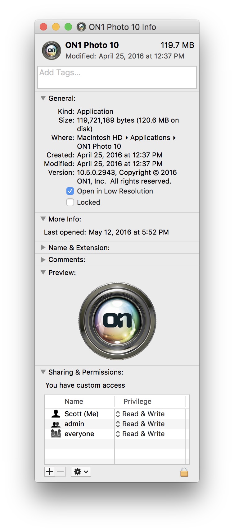The image size is (234, 532).
Task: Change privilege for admin
Action: coord(140,424)
